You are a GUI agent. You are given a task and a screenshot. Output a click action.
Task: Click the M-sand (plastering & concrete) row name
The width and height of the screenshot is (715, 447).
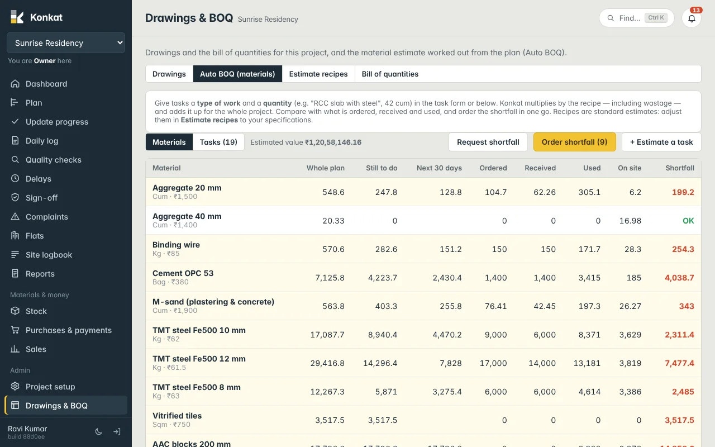(213, 302)
